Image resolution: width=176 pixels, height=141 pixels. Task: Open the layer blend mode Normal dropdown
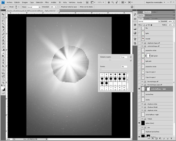pos(149,21)
